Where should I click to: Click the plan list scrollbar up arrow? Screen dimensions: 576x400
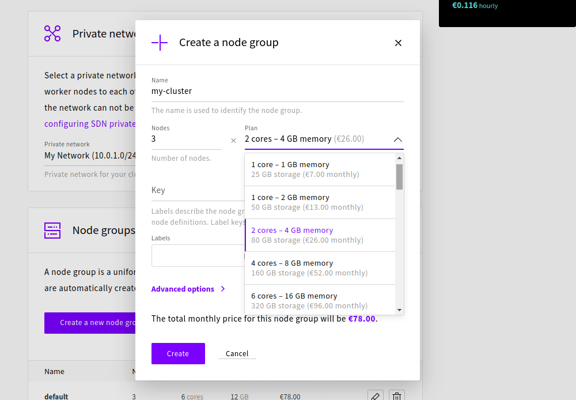click(x=399, y=158)
